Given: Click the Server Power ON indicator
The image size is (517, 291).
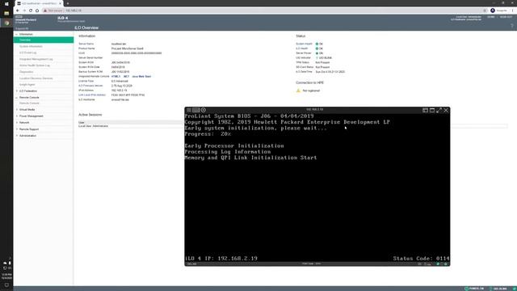Looking at the screenshot, I should click(317, 53).
